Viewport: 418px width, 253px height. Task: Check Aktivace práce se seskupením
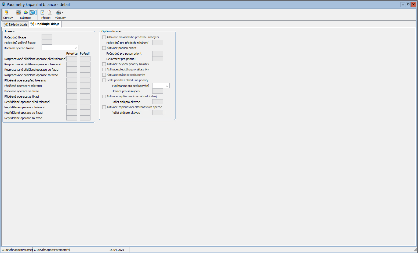tap(104, 75)
